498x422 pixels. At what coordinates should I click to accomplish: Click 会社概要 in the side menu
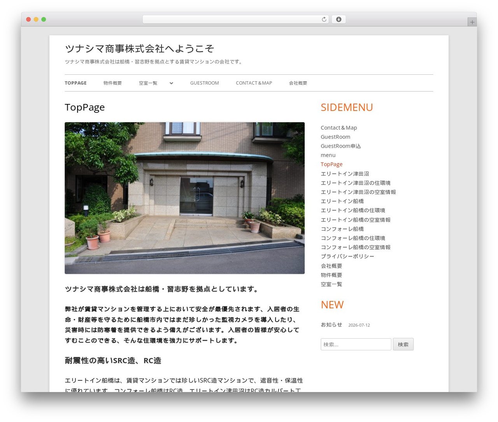point(331,266)
